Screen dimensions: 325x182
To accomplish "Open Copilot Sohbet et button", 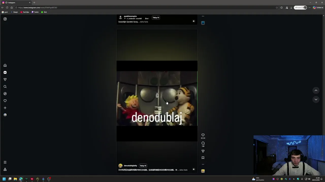I will pyautogui.click(x=318, y=8).
